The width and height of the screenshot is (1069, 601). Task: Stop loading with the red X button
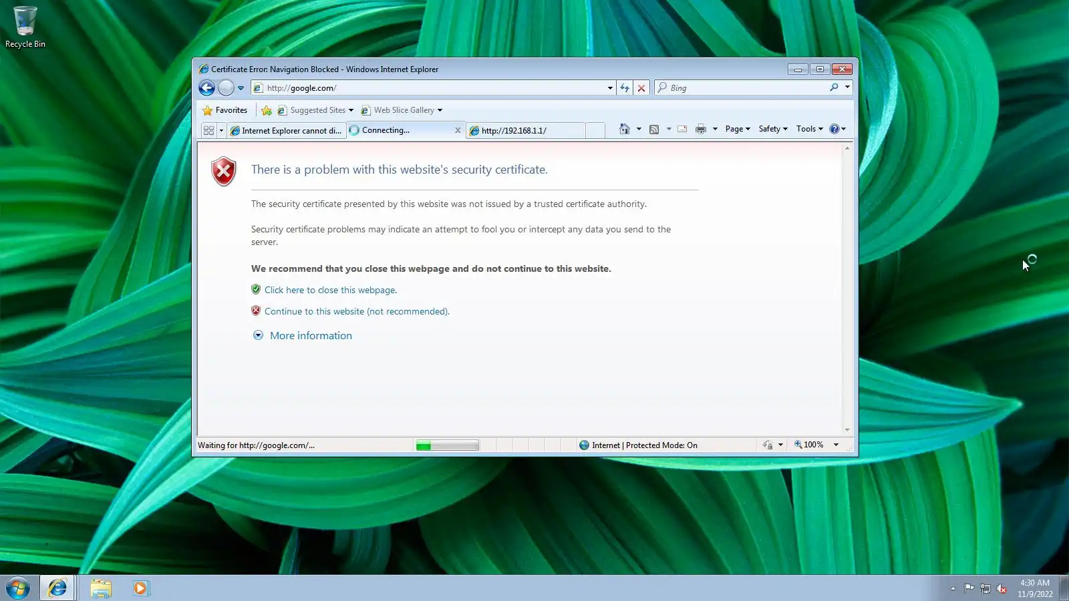pos(641,88)
